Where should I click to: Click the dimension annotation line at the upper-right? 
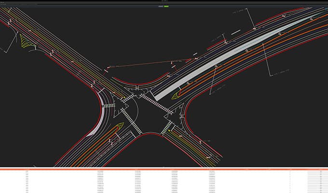click(250, 18)
